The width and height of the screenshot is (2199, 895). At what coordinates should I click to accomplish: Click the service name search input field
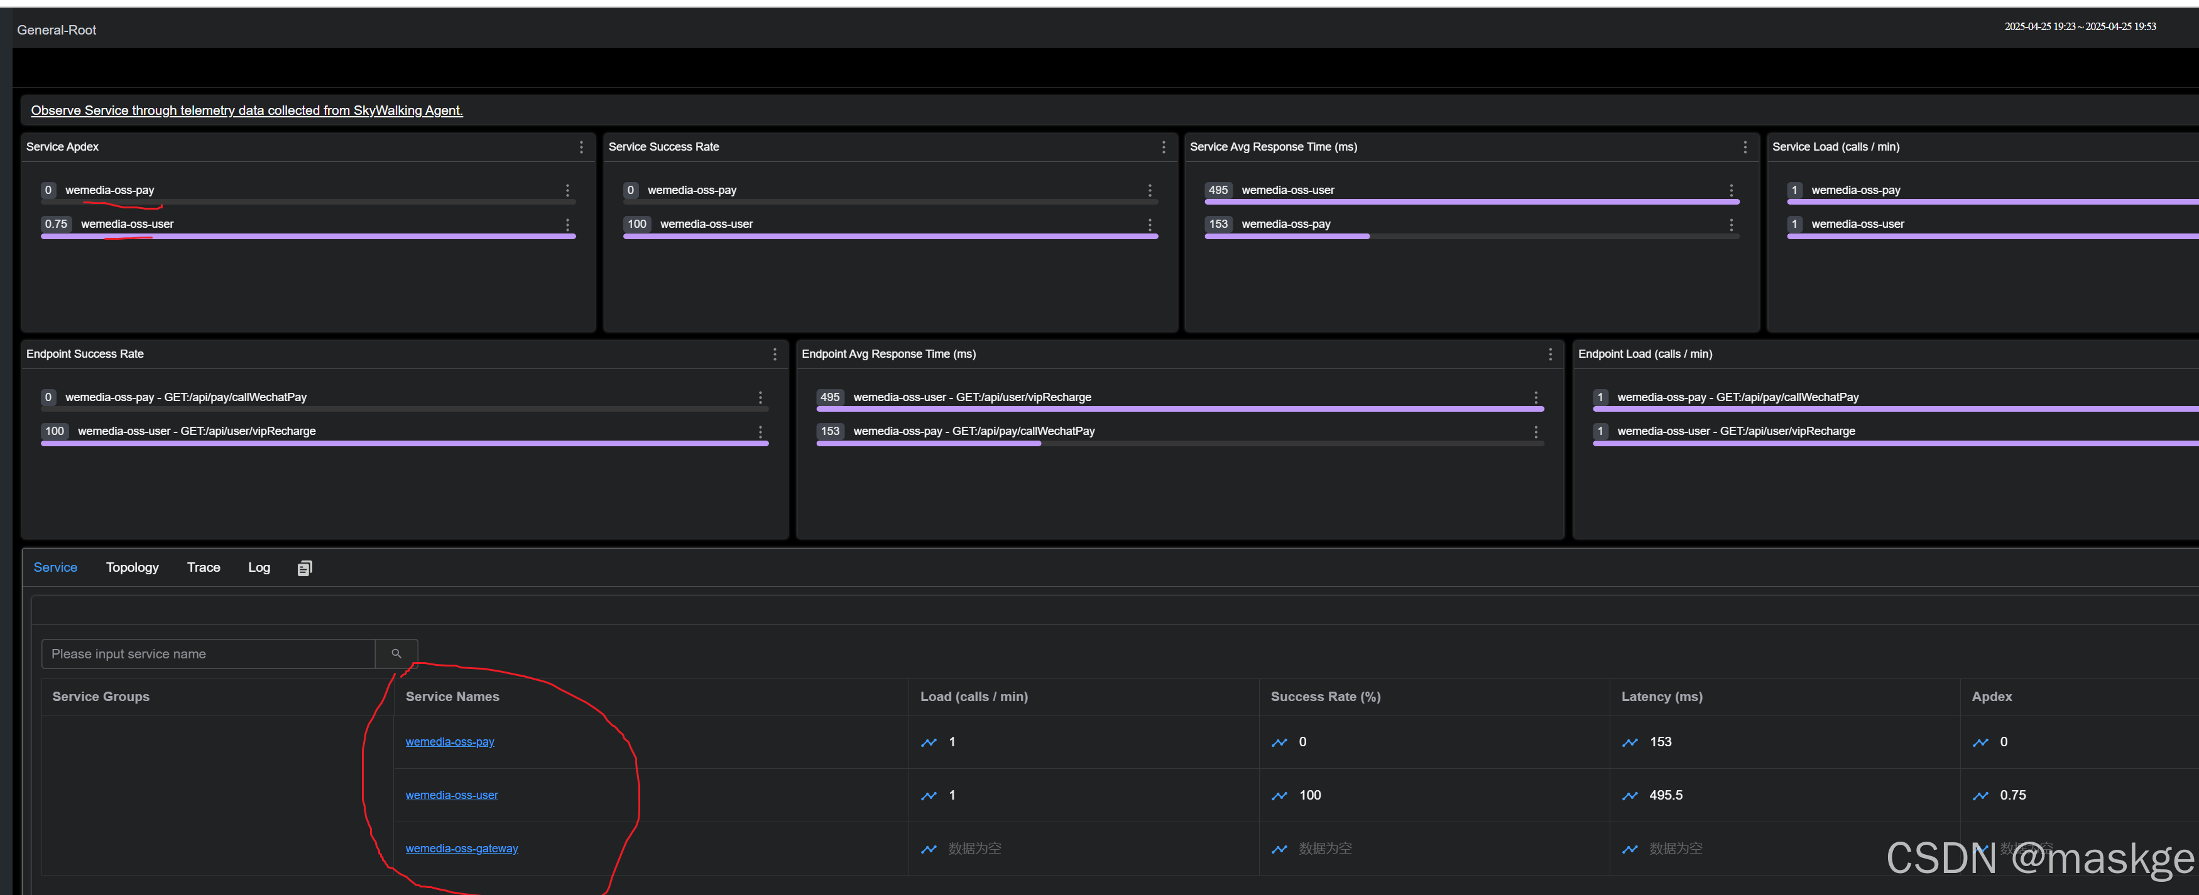point(209,654)
